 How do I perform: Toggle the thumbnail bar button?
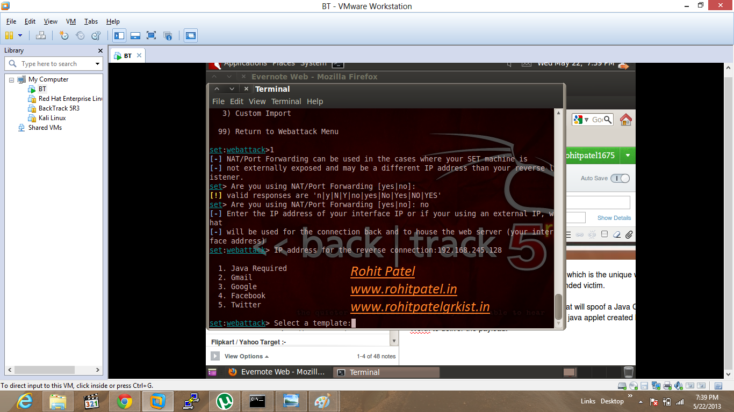tap(135, 35)
